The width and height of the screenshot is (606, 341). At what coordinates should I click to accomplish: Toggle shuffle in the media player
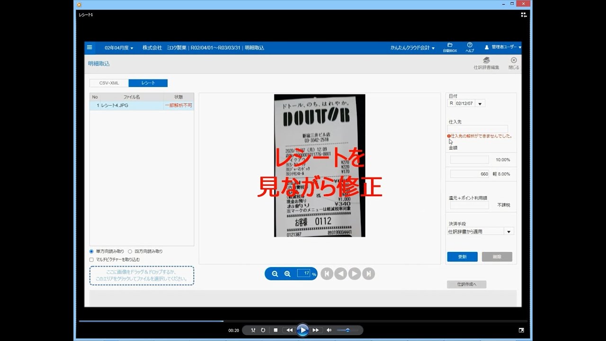[x=253, y=330]
